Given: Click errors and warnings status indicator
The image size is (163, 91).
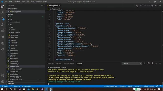Looking at the screenshot, I should [17, 86].
